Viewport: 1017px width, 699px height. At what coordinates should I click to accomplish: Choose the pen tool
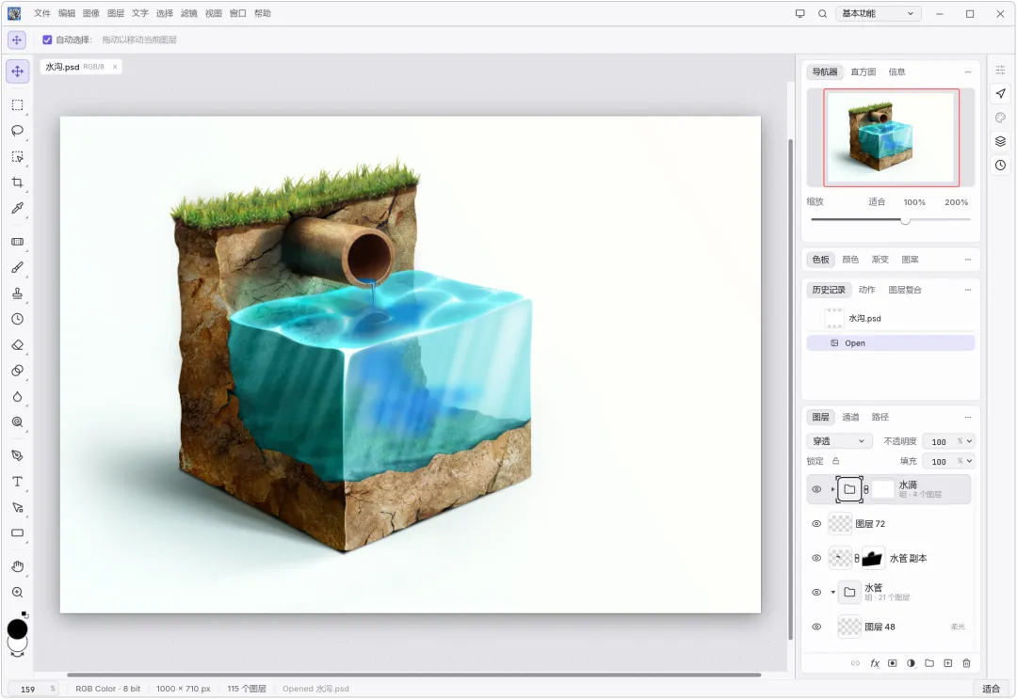point(18,456)
